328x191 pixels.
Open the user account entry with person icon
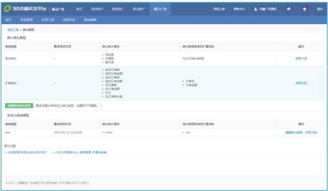(265, 9)
